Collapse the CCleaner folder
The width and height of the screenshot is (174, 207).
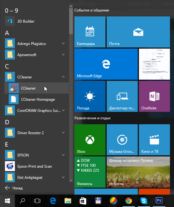pyautogui.click(x=63, y=77)
